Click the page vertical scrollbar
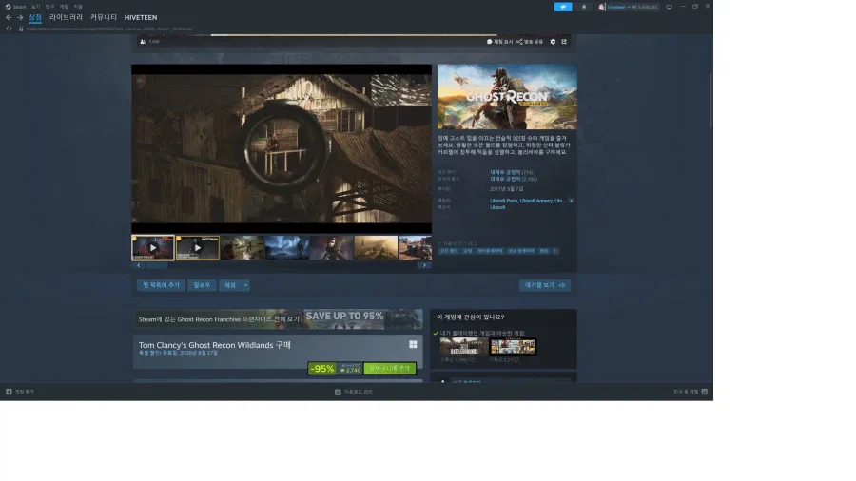 point(710,101)
